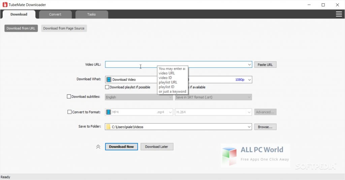Screen dimensions: 345x180
Task: Click the Paste URL button
Action: (x=265, y=65)
